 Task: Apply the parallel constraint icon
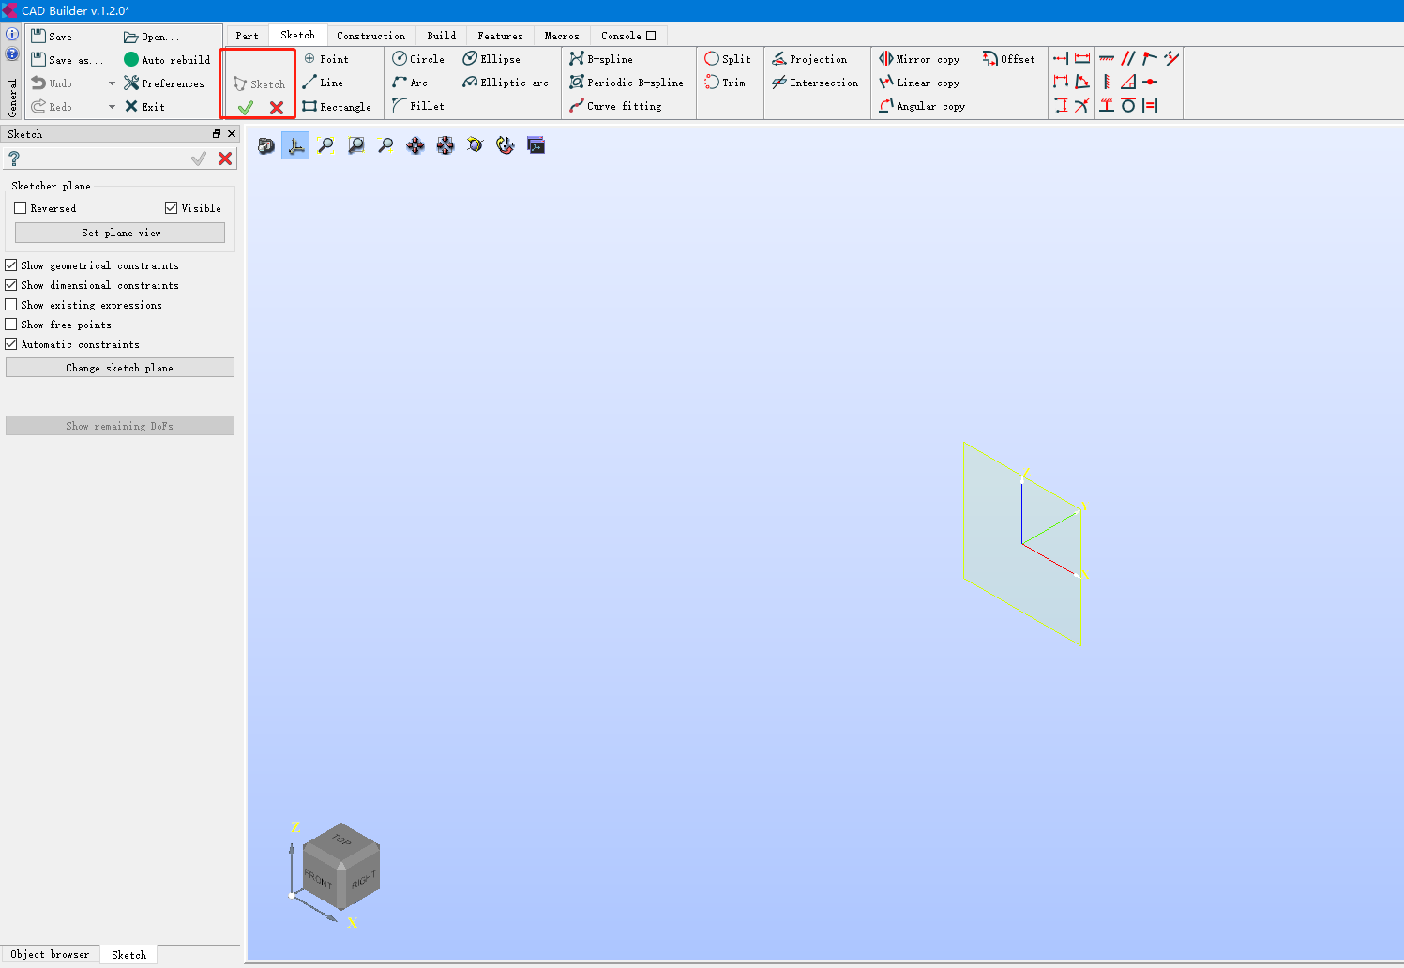1128,58
